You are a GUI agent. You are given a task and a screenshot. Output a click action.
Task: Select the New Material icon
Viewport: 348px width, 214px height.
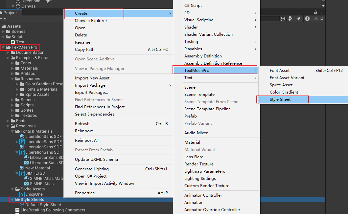coord(22,168)
